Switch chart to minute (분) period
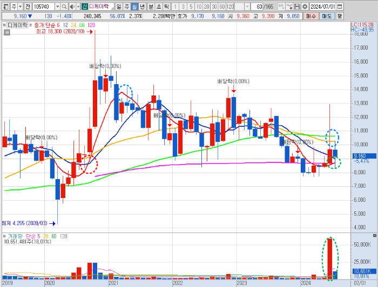The image size is (378, 287). [151, 6]
